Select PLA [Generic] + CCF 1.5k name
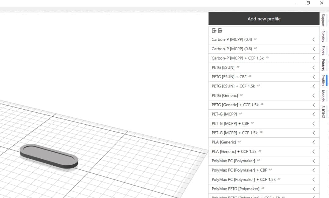The width and height of the screenshot is (329, 198). [234, 151]
